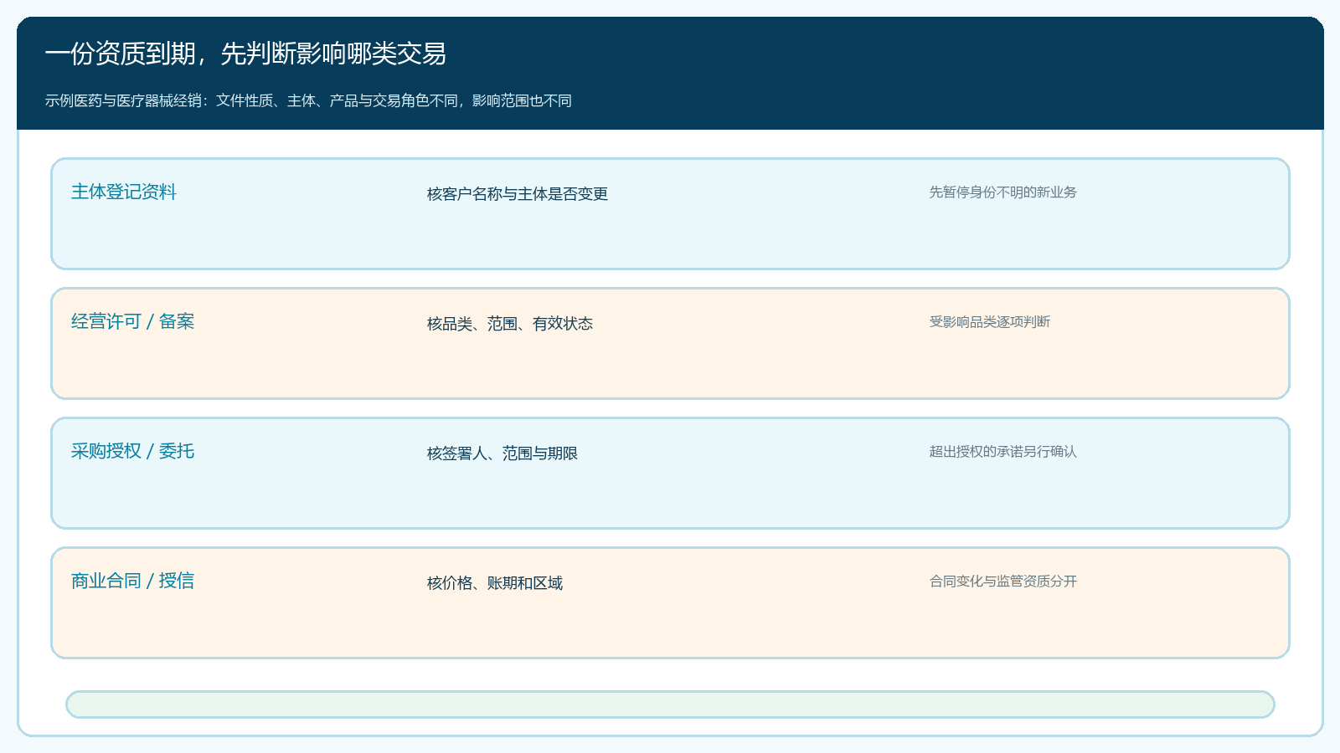
Task: Select the 主体登记资料 heading
Action: [124, 192]
